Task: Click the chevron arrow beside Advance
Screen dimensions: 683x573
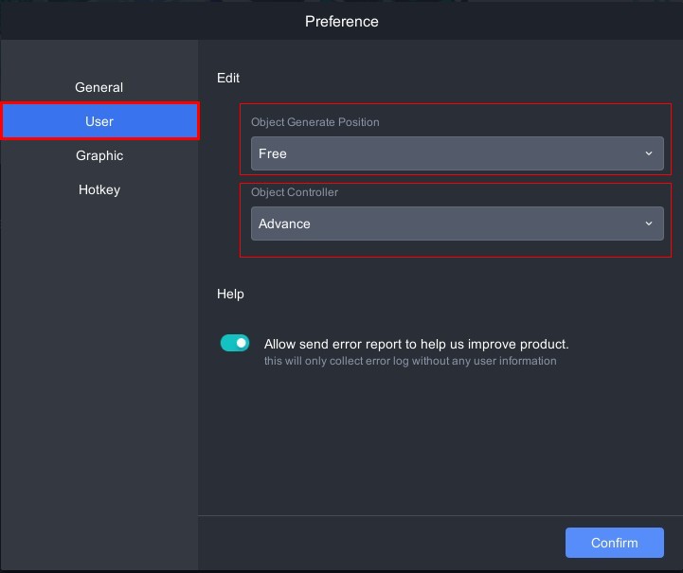Action: (649, 224)
